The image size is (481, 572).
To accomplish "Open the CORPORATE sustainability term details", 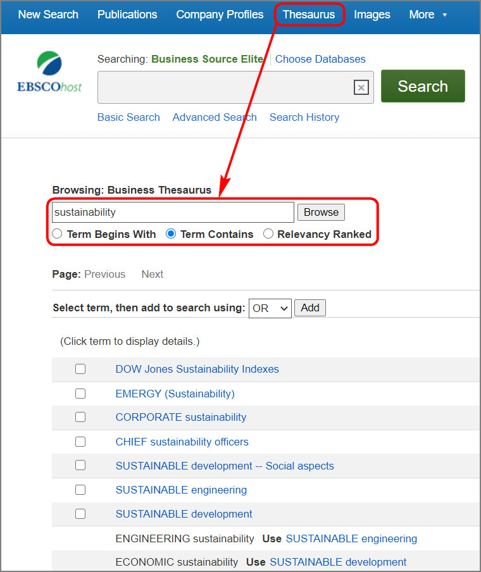I will (x=181, y=418).
